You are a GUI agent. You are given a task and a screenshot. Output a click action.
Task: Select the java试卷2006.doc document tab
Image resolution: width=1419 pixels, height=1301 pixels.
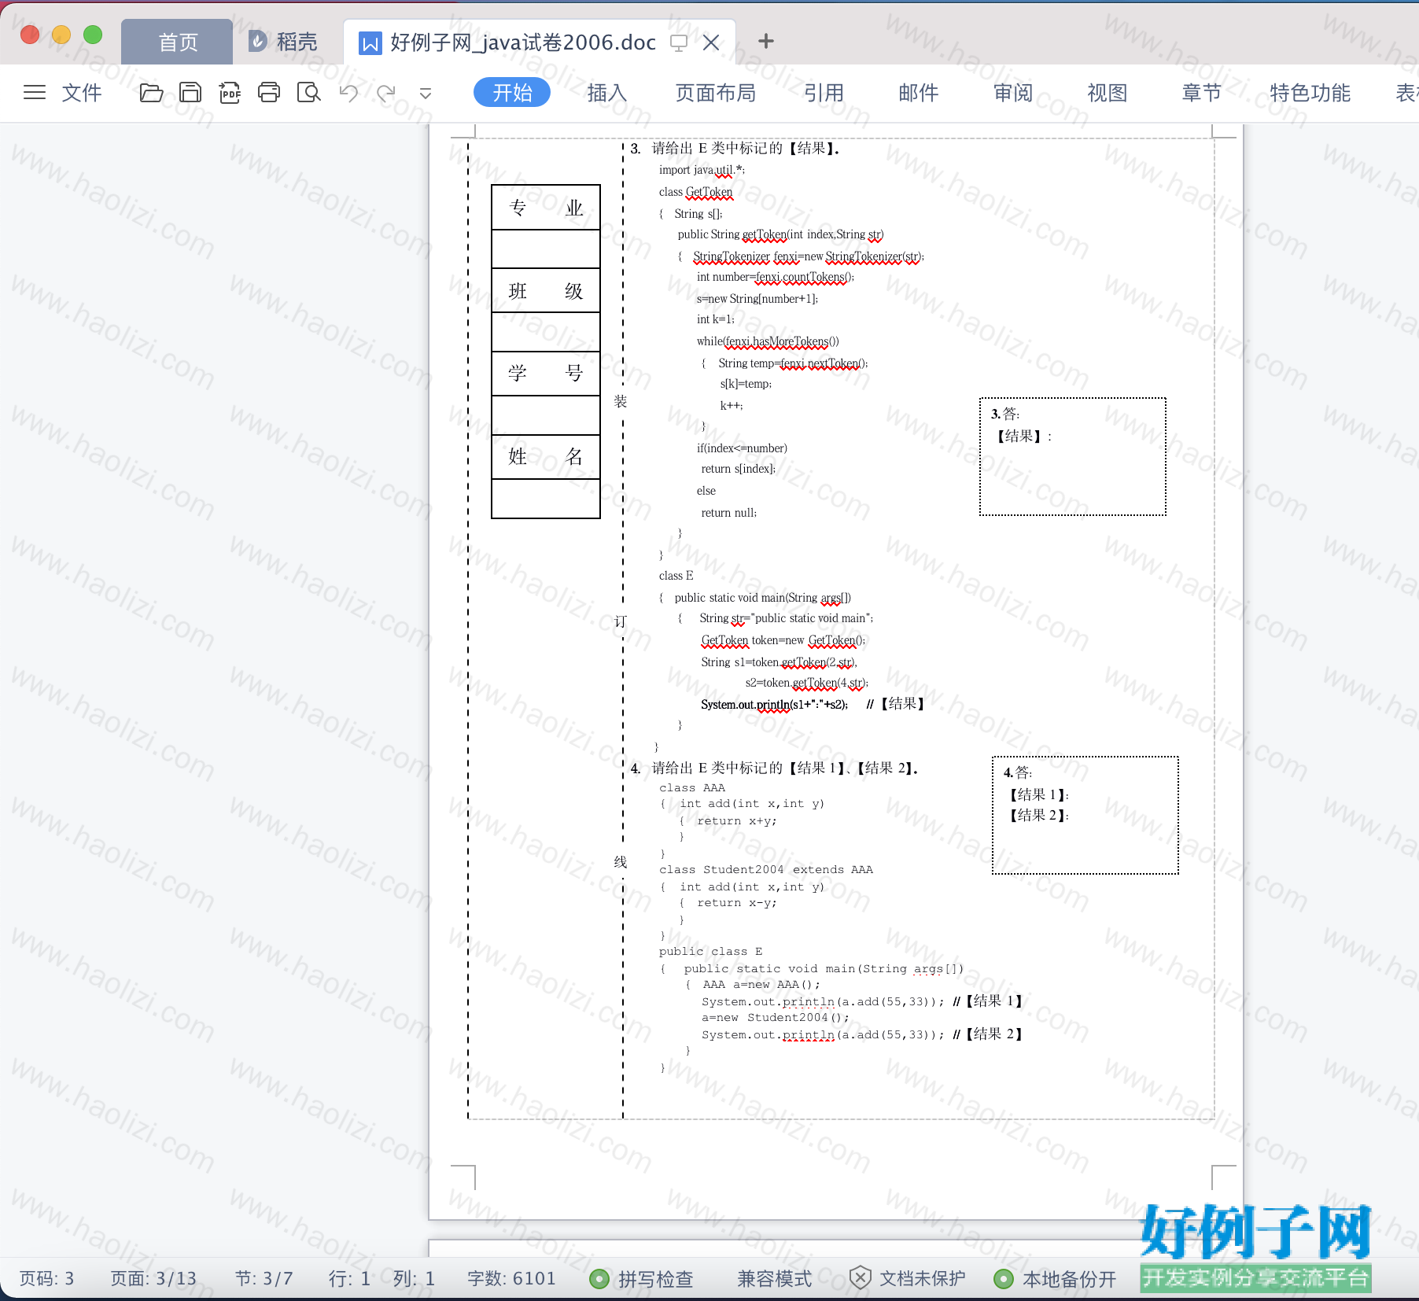click(x=523, y=42)
